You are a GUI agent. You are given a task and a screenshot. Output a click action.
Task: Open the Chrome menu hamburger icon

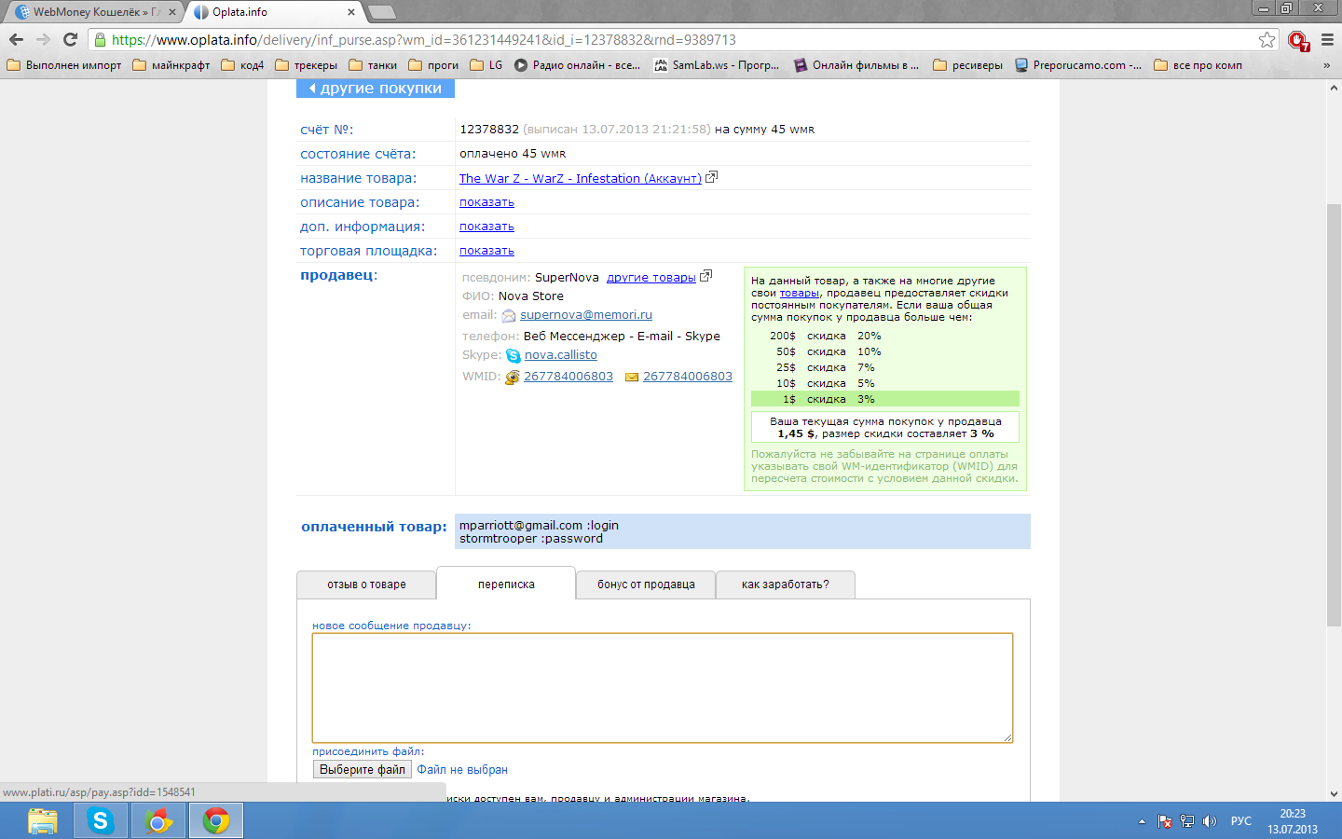(1327, 39)
